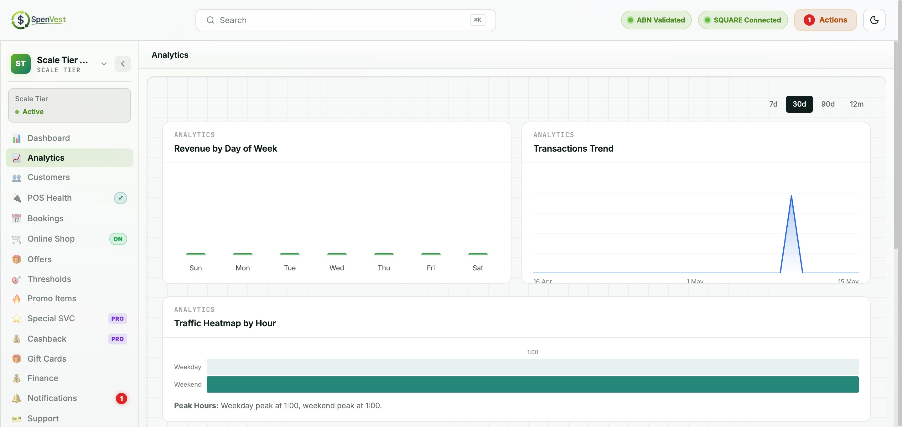Click the Wed revenue bar
Image resolution: width=902 pixels, height=427 pixels.
click(x=336, y=254)
